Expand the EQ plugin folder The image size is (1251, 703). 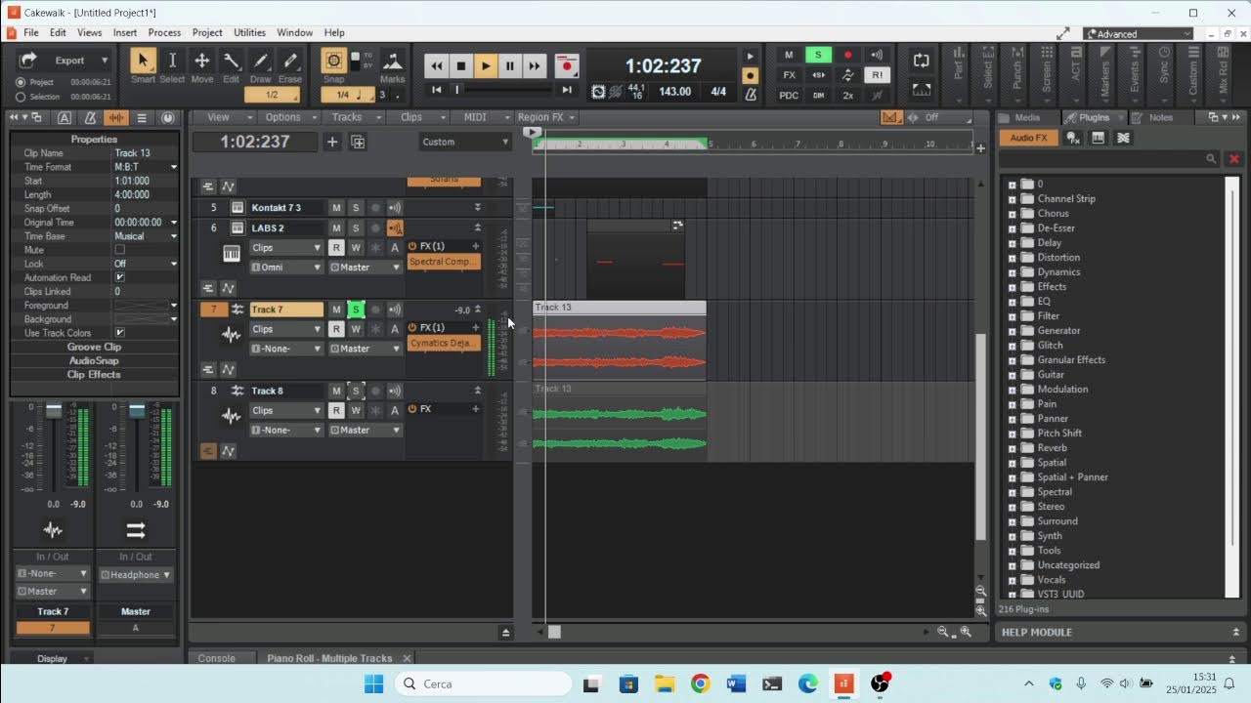point(1013,302)
